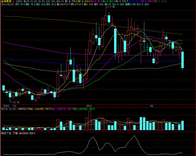Click the 2010 marker on the time axis
This screenshot has width=196, height=156.
pyautogui.click(x=6, y=106)
